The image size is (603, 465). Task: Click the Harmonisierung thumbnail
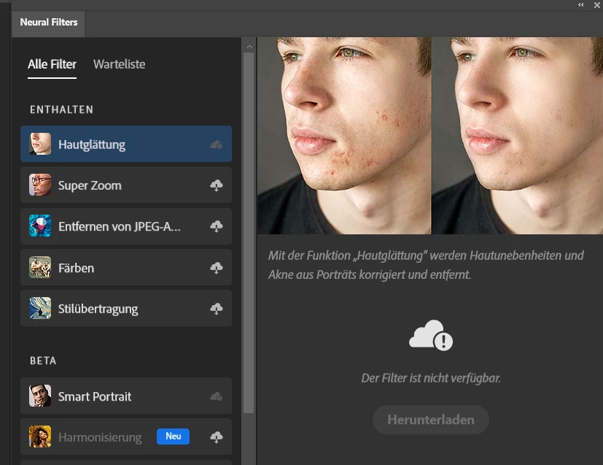(x=40, y=437)
